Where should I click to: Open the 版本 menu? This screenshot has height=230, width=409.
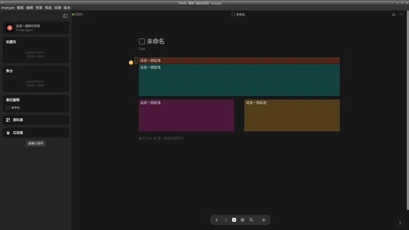(67, 8)
